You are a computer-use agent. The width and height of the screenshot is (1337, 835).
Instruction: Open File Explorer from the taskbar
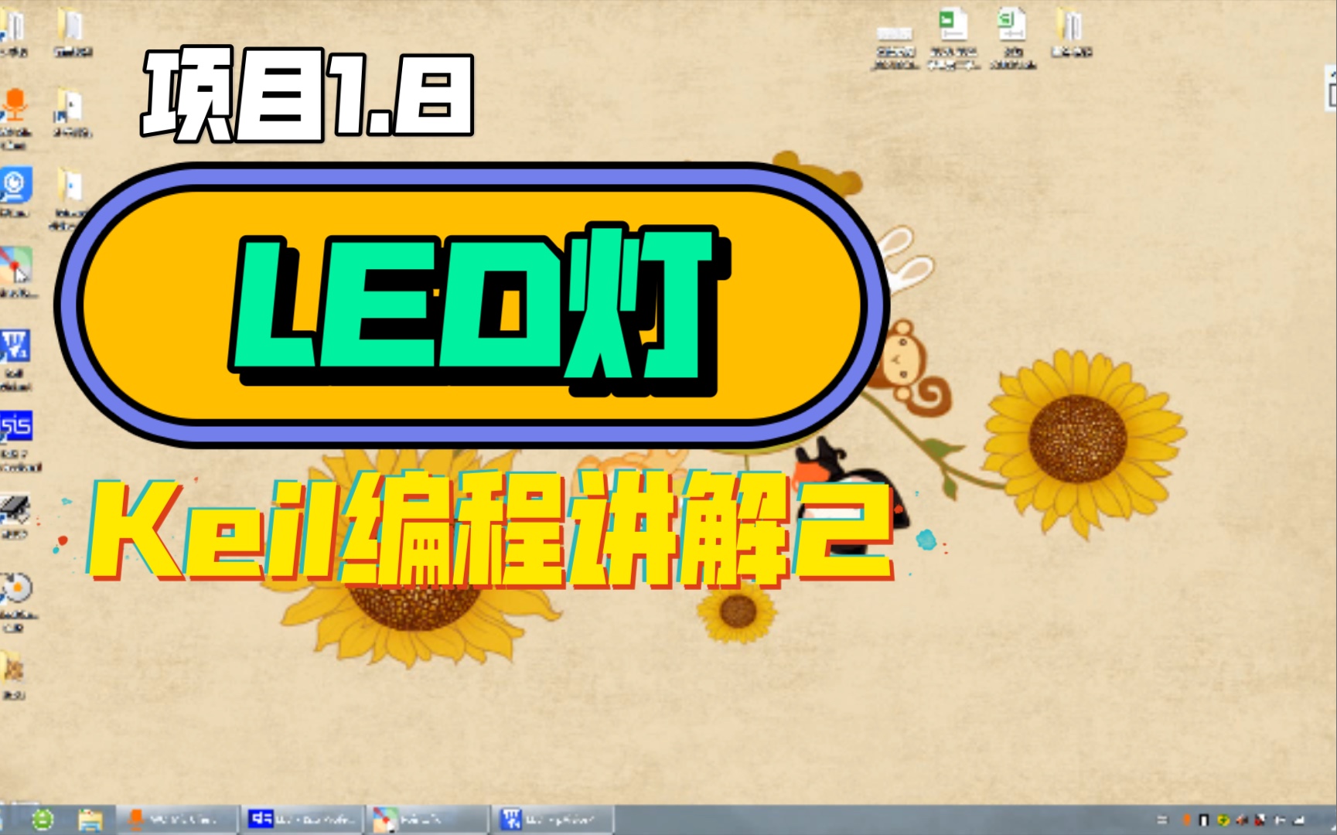[90, 819]
